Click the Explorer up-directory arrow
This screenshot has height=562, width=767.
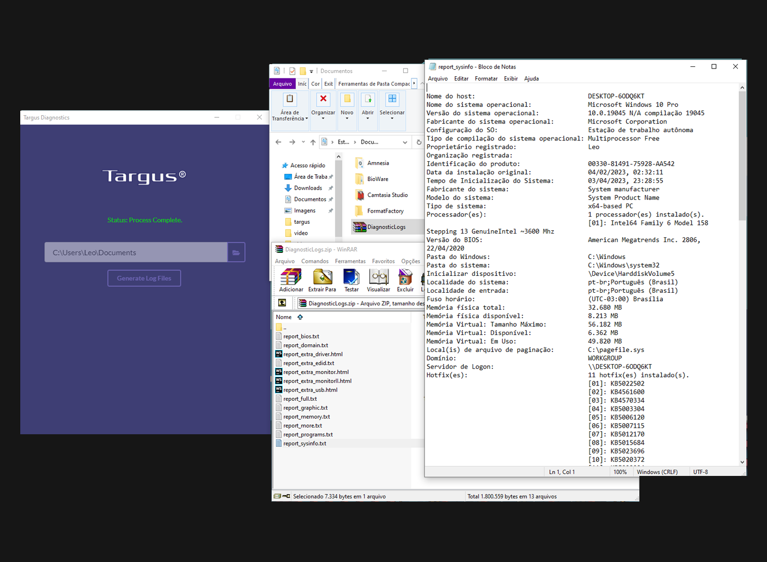click(x=313, y=142)
